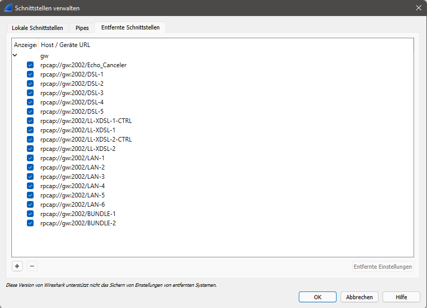The width and height of the screenshot is (427, 308).
Task: Click the Abbrechen button
Action: [359, 297]
